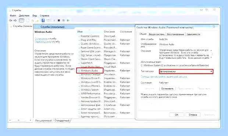Viewport: 228px width, 136px height.
Task: Click the blue Help toolbar icon
Action: (x=43, y=20)
